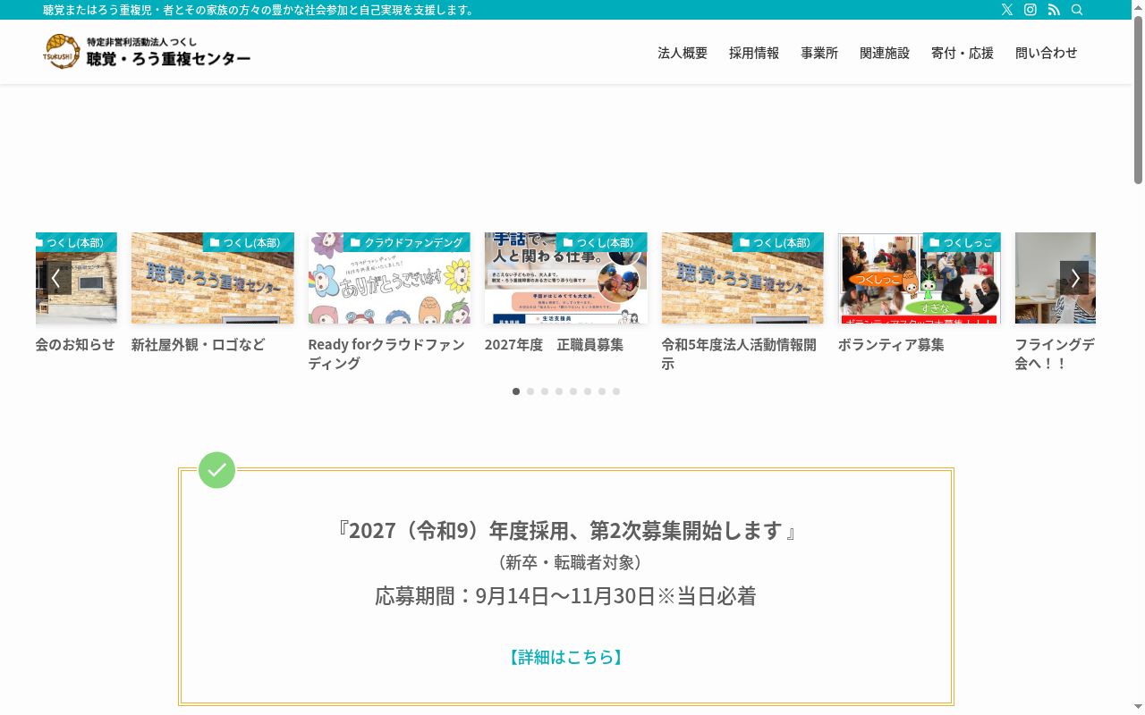Open the search magnifier icon

click(1077, 10)
